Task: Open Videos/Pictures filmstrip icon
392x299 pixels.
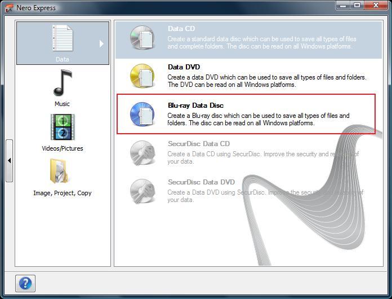Action: 63,127
